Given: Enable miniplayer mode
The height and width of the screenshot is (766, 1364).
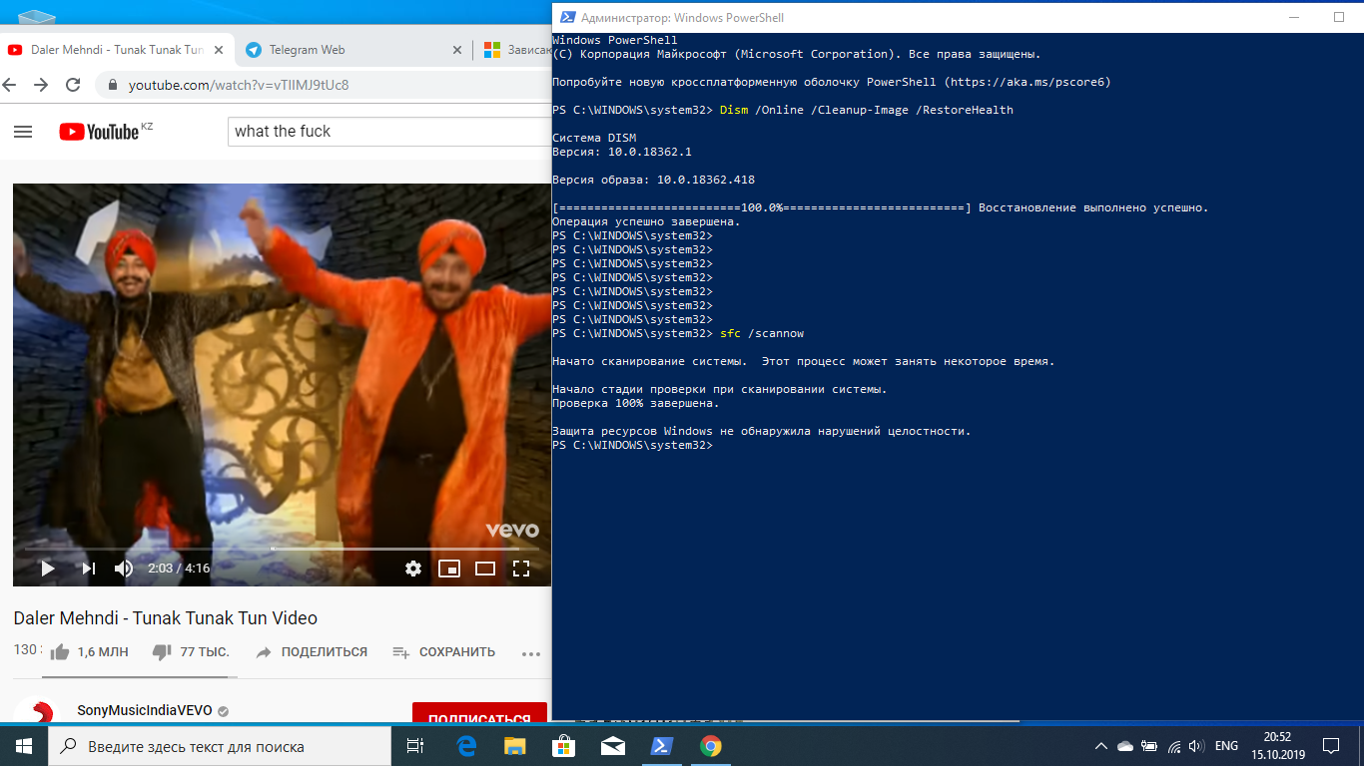Looking at the screenshot, I should (449, 569).
